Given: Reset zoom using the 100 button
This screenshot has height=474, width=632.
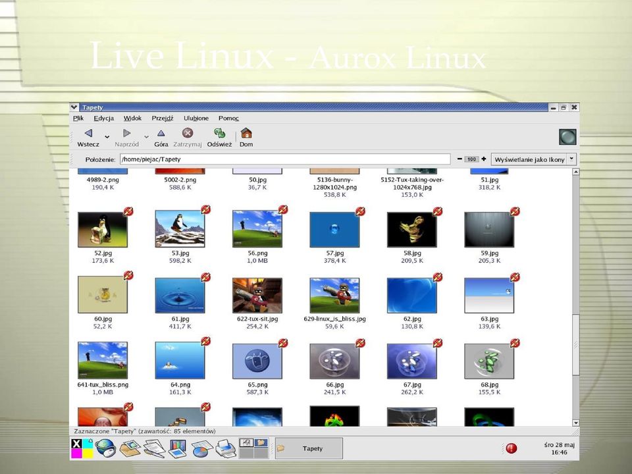Looking at the screenshot, I should tap(471, 159).
